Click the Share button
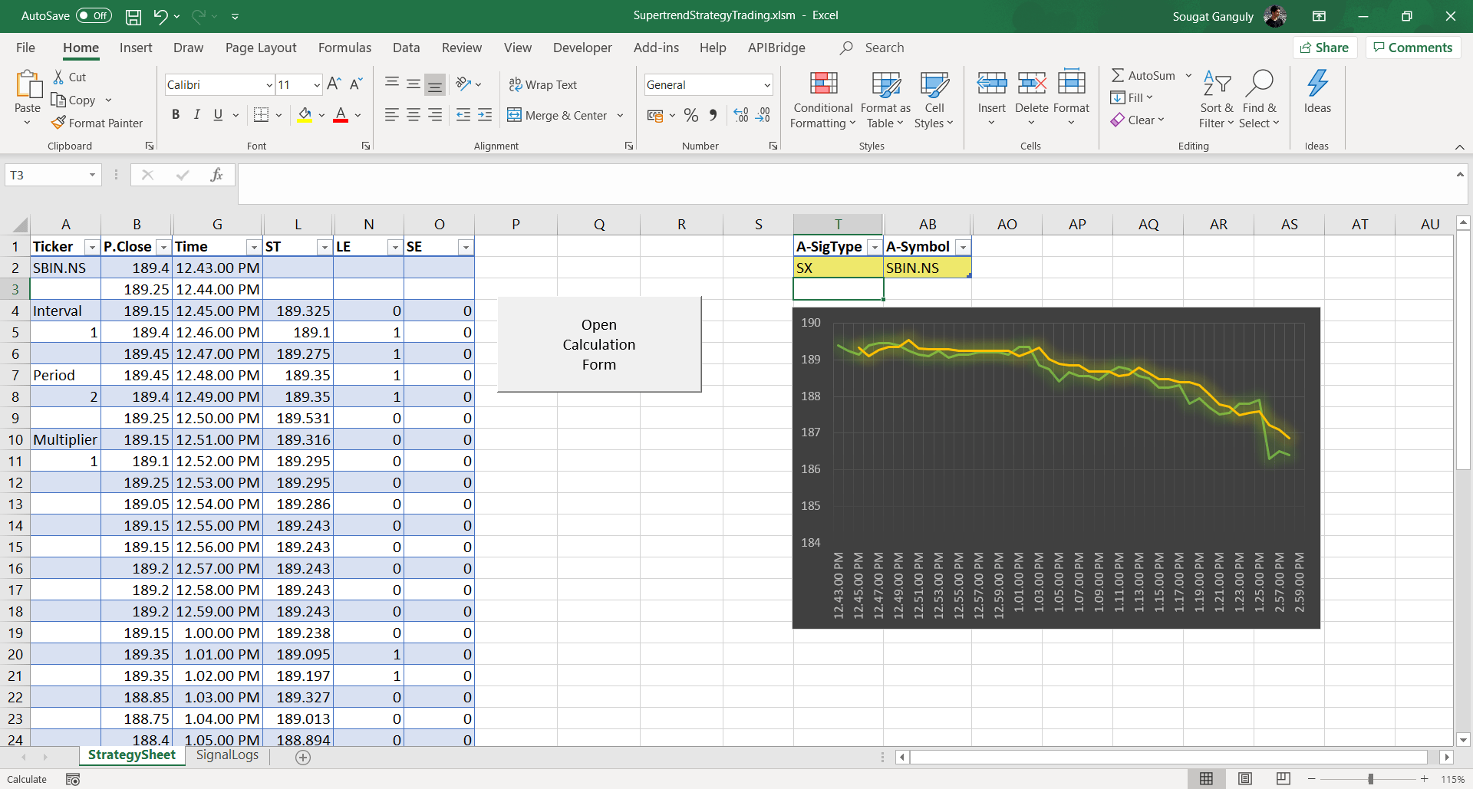Viewport: 1473px width, 789px height. pyautogui.click(x=1325, y=47)
